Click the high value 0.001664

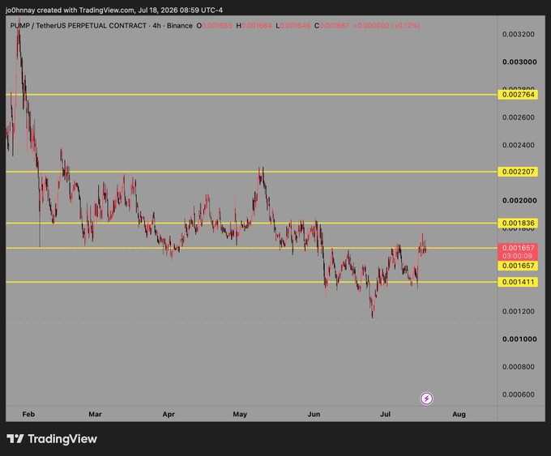pyautogui.click(x=257, y=26)
